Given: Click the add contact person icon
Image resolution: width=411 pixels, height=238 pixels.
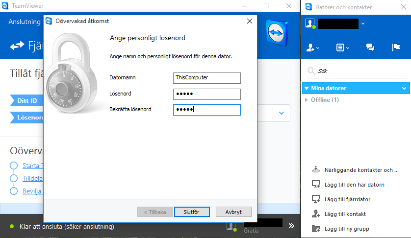Looking at the screenshot, I should click(x=315, y=214).
